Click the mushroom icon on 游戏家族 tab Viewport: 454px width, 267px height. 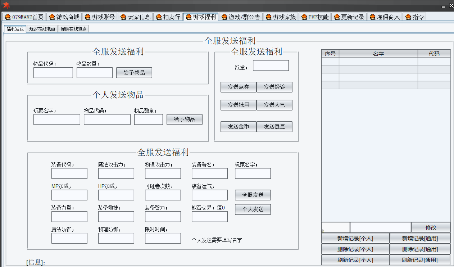pos(268,17)
